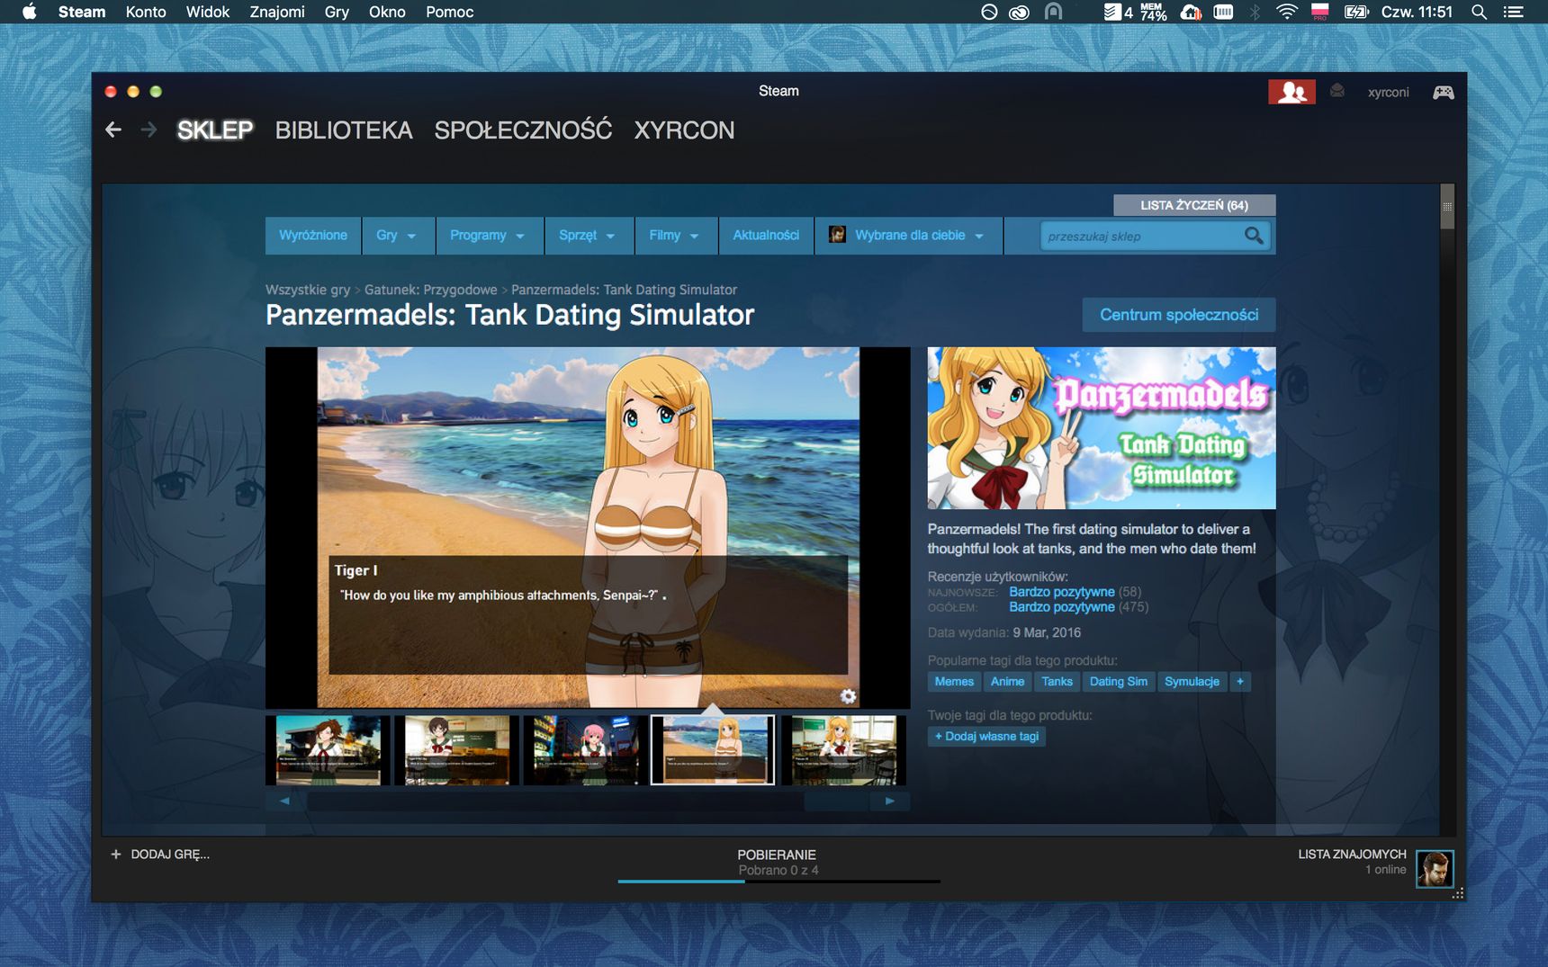Click the window resize grip corner

point(1458,893)
